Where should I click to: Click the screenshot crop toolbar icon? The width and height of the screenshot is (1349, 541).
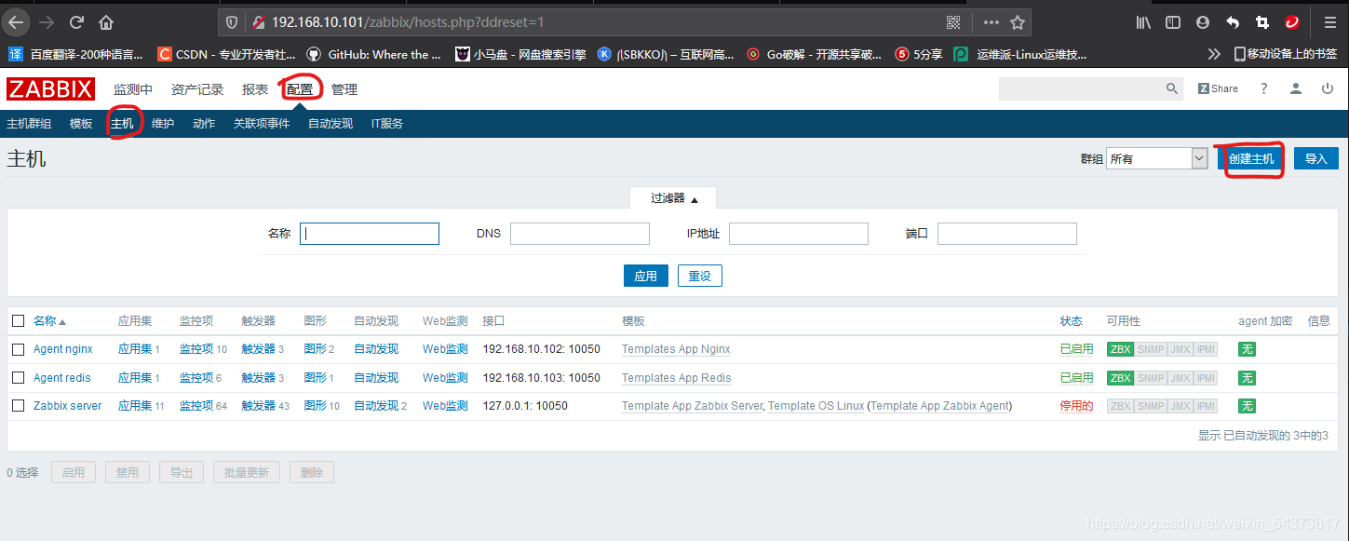tap(1262, 22)
